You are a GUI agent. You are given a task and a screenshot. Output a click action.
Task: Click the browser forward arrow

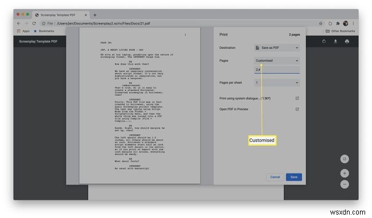coord(26,23)
